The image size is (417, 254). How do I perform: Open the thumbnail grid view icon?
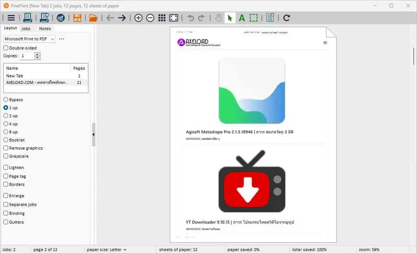[x=162, y=18]
